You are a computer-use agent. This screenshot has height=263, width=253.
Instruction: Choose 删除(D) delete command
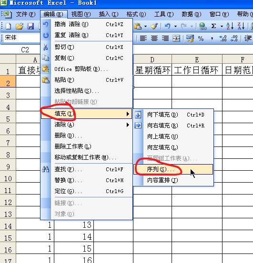coord(86,136)
